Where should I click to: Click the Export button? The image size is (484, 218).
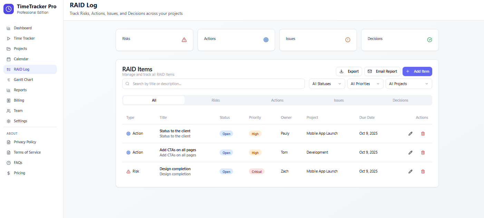[349, 71]
